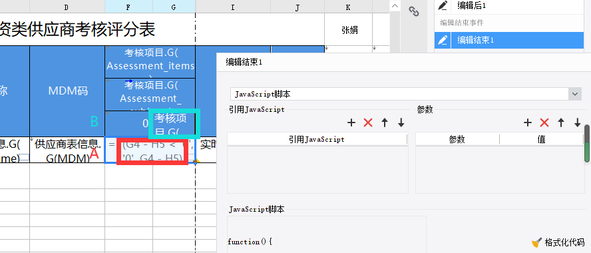
Task: Click spreadsheet scroll-up arrow
Action: (x=395, y=6)
